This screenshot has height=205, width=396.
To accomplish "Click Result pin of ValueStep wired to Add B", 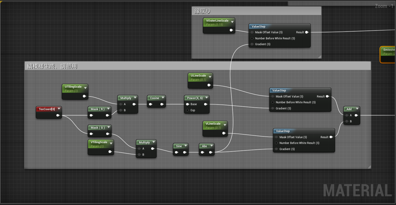I will coord(331,137).
